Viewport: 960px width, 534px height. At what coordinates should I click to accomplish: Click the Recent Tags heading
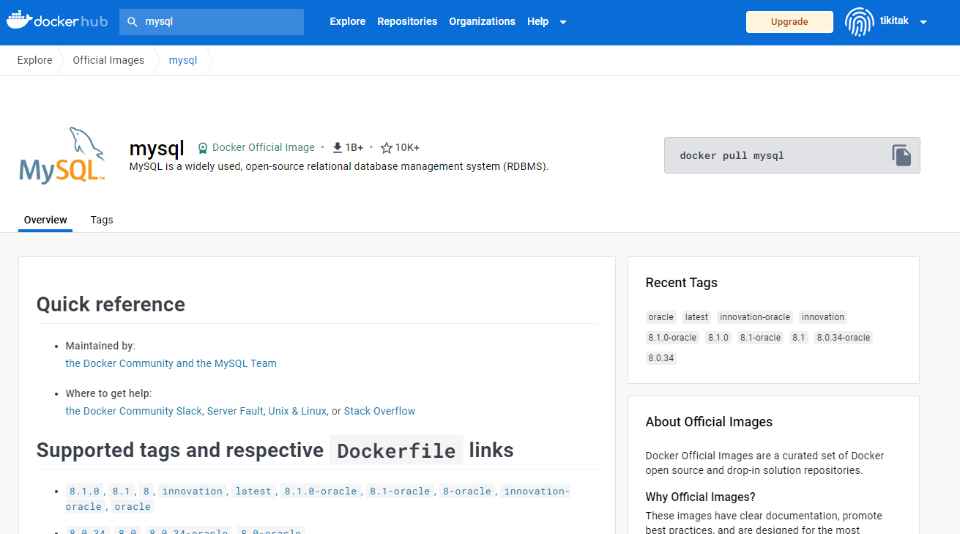click(681, 283)
